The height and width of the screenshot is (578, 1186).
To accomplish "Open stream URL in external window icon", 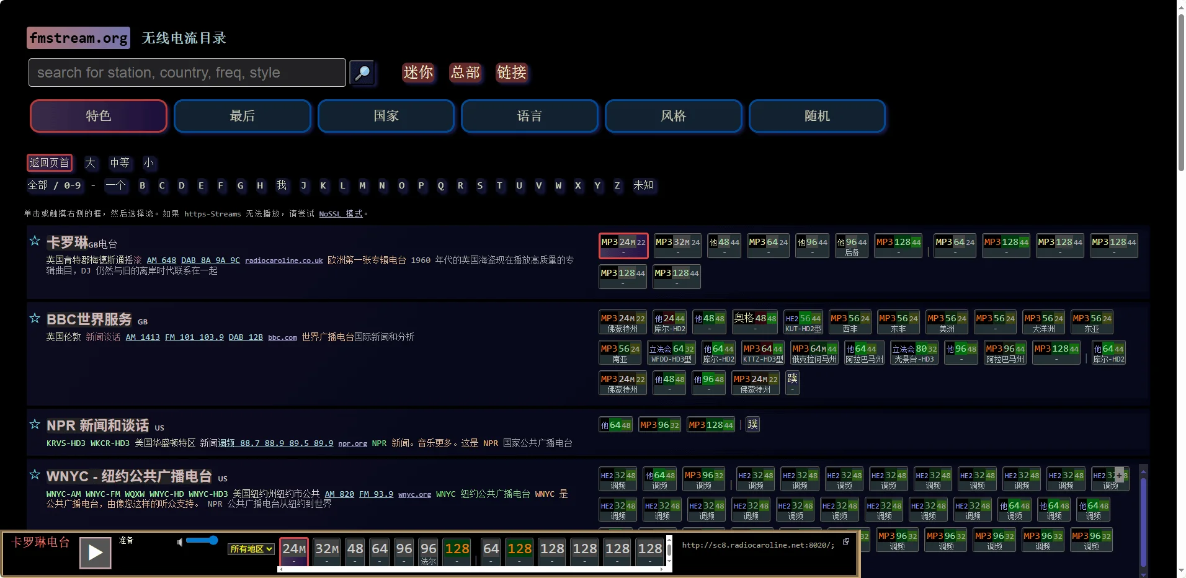I will point(846,541).
